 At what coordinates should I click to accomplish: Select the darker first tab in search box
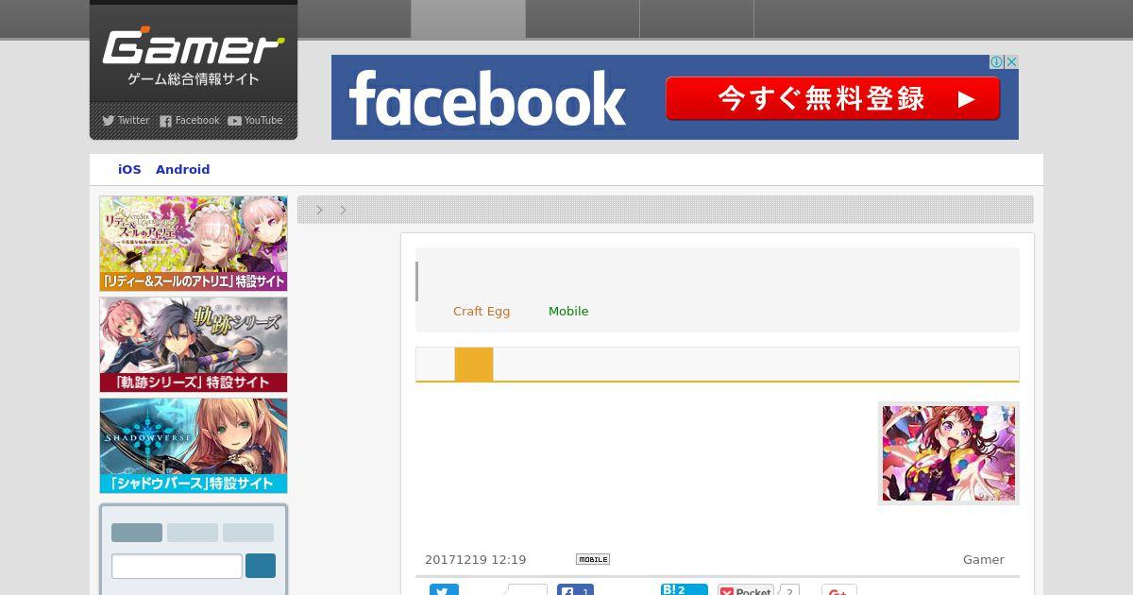pyautogui.click(x=137, y=533)
